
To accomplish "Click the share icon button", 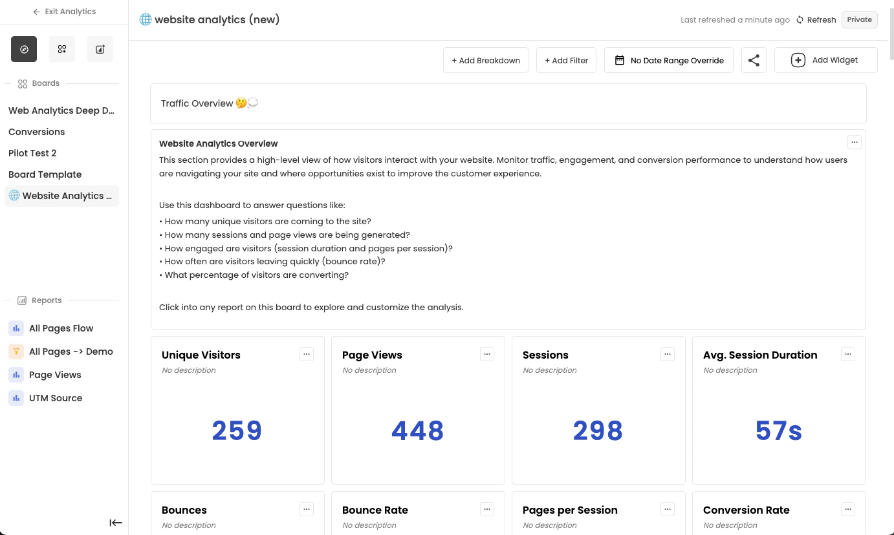I will pos(754,60).
